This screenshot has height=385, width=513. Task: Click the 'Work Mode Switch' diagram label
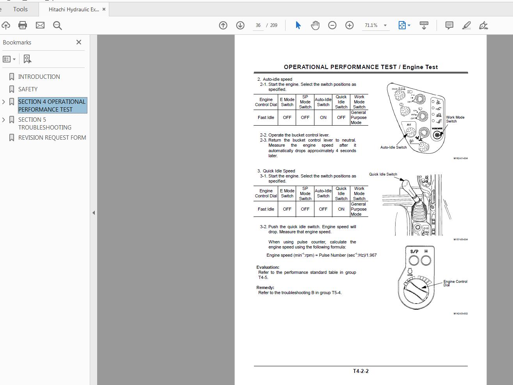455,119
